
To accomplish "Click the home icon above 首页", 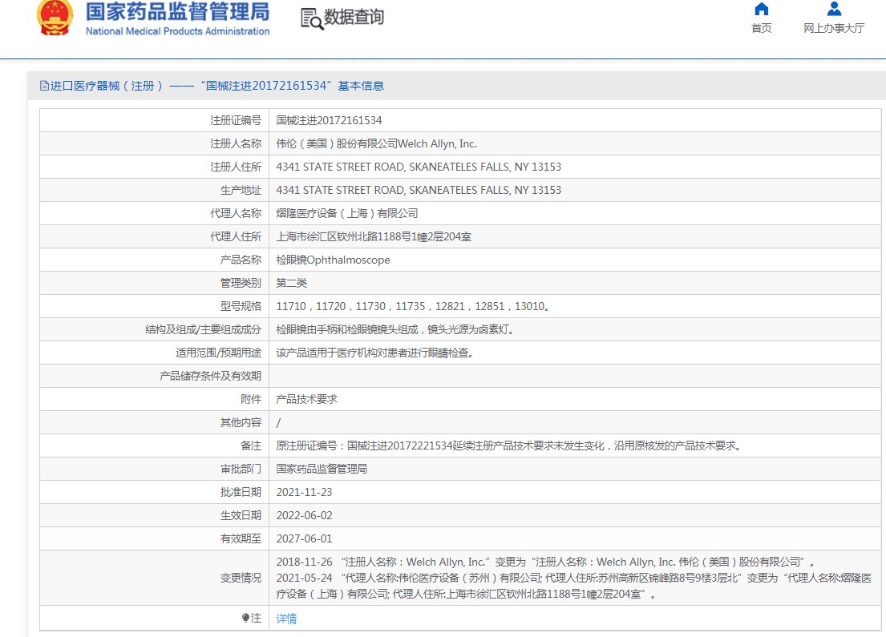I will (x=761, y=9).
